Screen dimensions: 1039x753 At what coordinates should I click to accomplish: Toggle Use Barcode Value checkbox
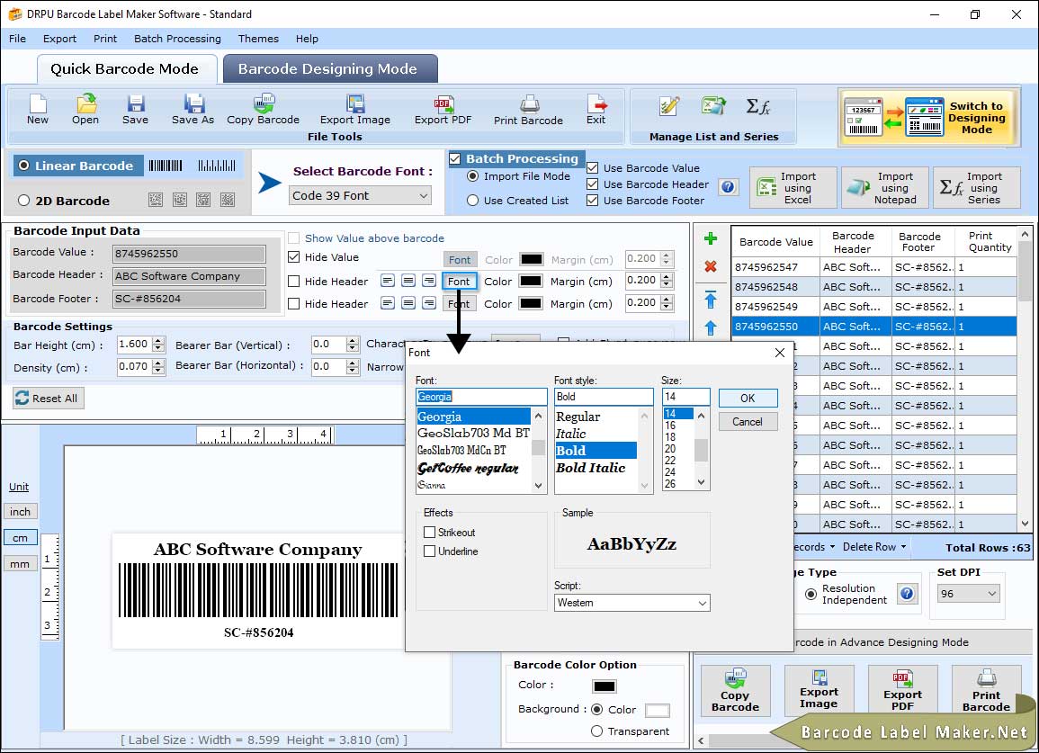click(x=593, y=168)
